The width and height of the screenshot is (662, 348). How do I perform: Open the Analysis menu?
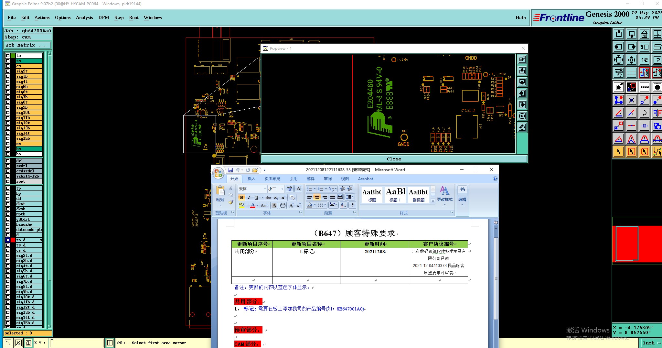tap(84, 17)
